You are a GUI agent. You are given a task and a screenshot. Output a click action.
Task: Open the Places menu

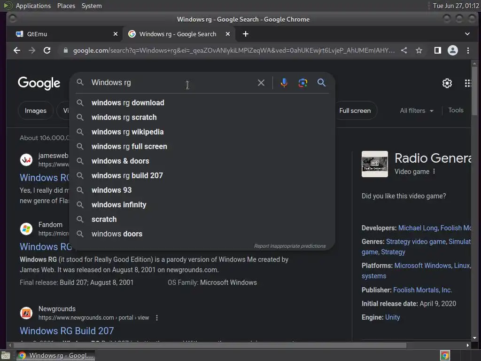pyautogui.click(x=66, y=6)
